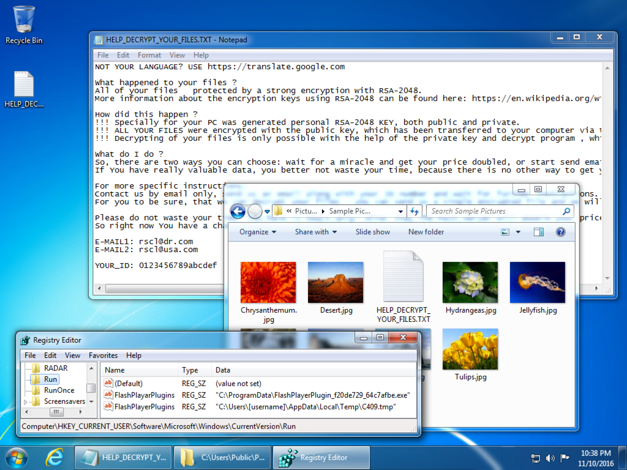Viewport: 627px width, 470px height.
Task: Sort registry values by Type column
Action: 195,370
